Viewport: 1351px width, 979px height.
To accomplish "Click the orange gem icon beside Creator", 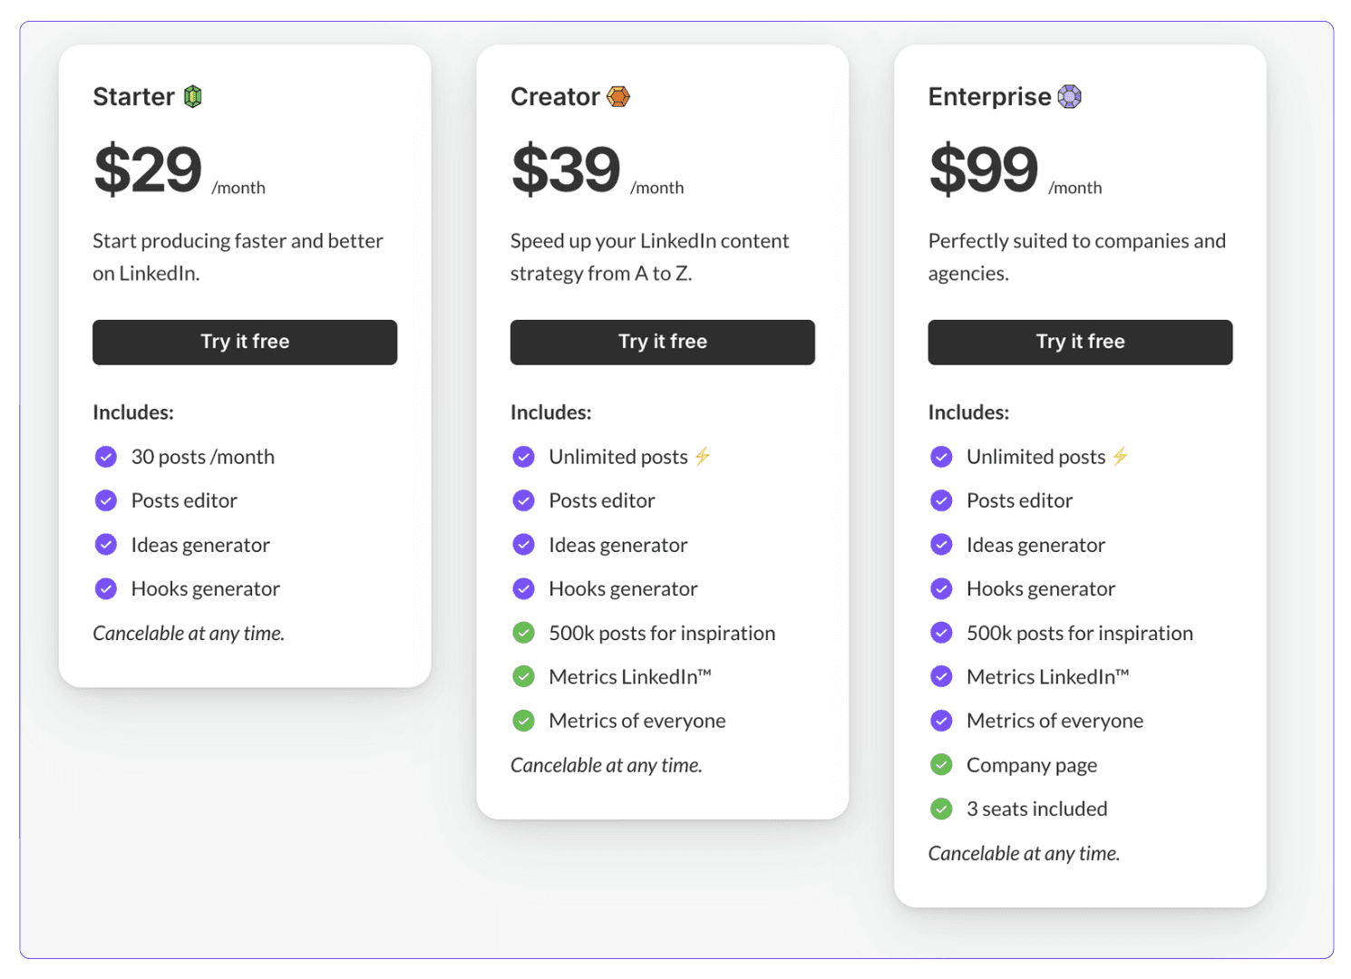I will pos(618,96).
